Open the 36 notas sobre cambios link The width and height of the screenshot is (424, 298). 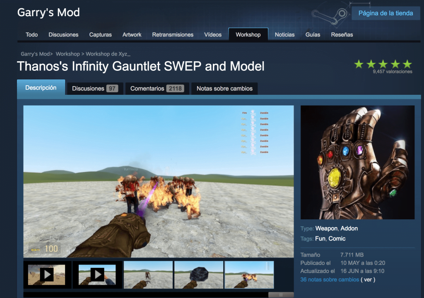click(330, 280)
